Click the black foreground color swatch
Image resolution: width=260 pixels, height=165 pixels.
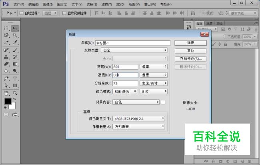[x=8, y=101]
